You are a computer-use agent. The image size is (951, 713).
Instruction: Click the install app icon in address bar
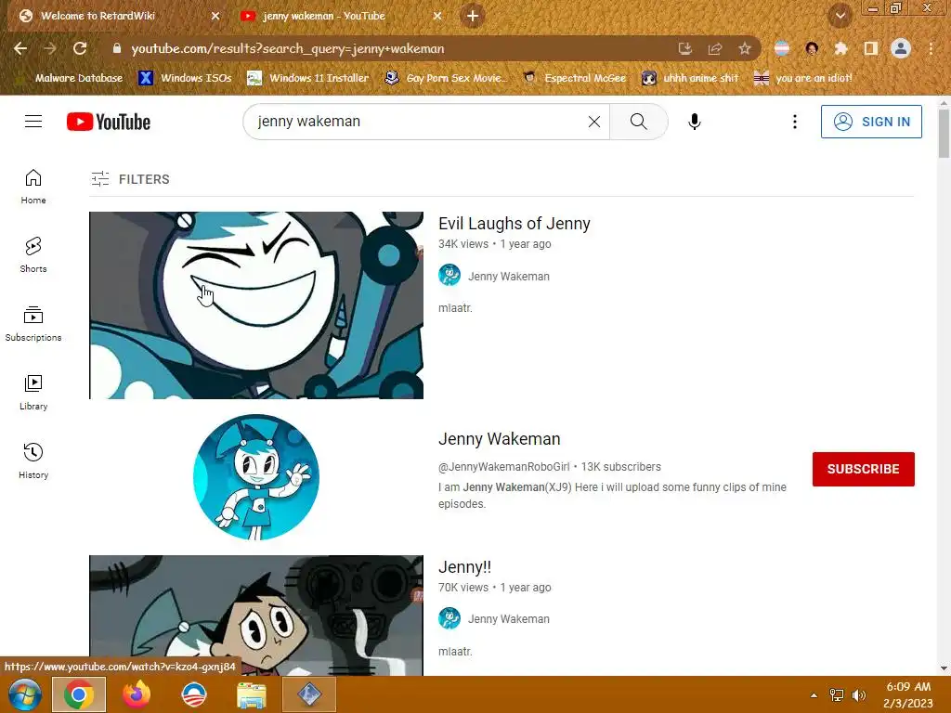(x=685, y=48)
